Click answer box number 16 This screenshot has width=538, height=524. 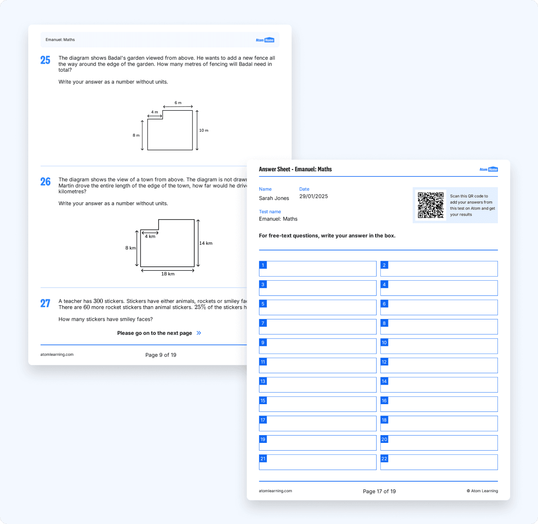point(439,404)
